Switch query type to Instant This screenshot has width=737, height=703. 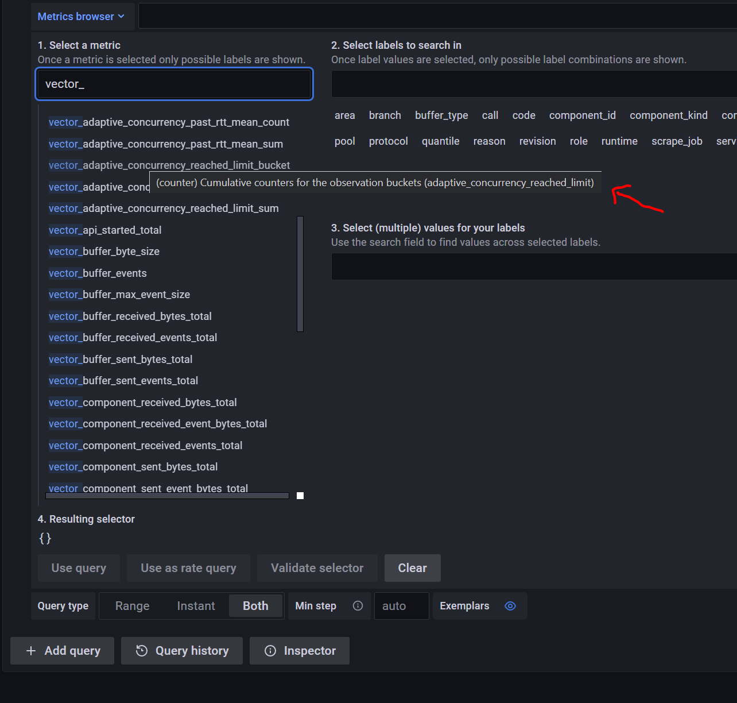point(196,606)
